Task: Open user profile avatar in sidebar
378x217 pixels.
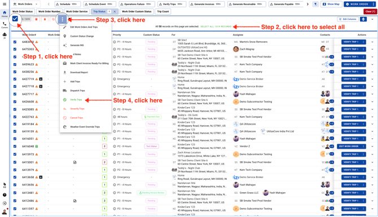Action: (5, 212)
